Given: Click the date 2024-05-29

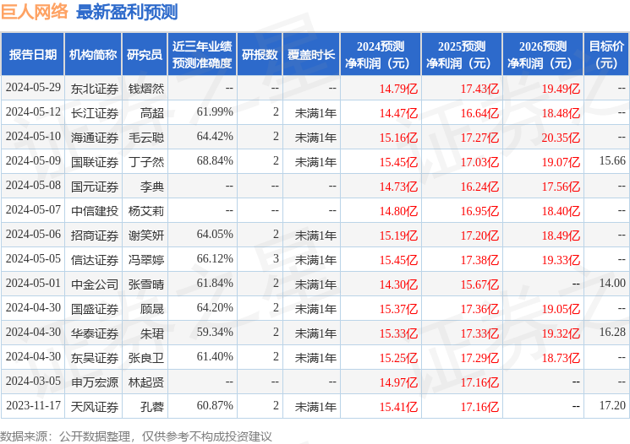Looking at the screenshot, I should pos(33,88).
